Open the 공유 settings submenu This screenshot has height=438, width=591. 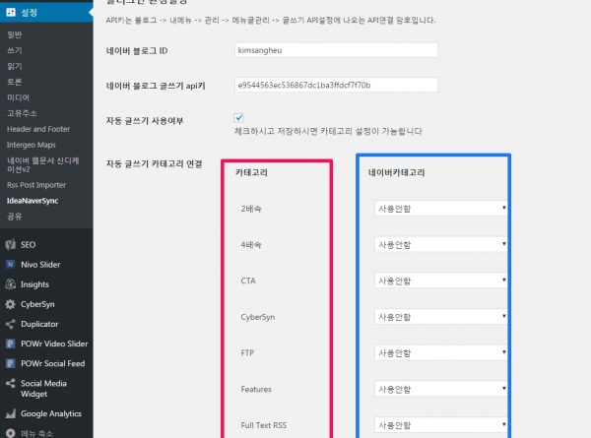[x=15, y=217]
